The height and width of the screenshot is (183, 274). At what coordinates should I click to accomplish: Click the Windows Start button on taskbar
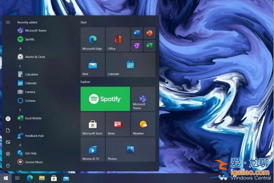tap(6, 178)
